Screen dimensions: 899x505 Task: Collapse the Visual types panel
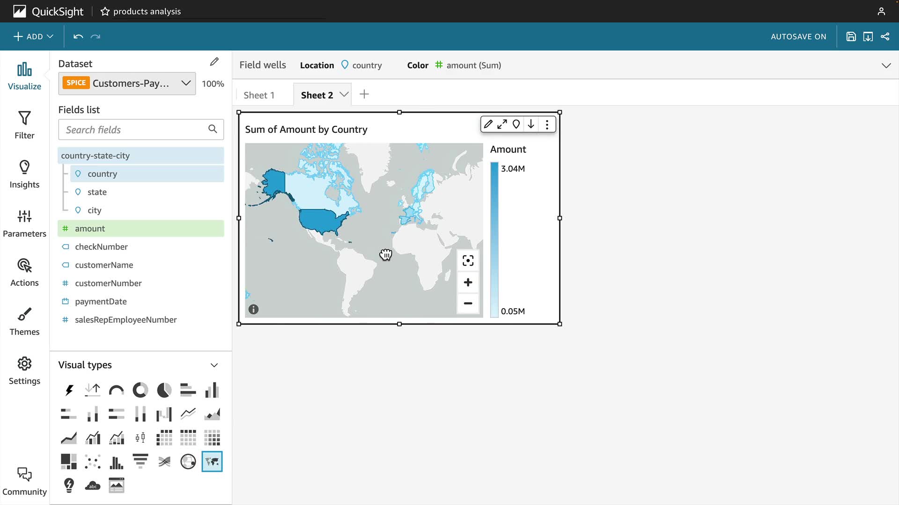click(214, 365)
